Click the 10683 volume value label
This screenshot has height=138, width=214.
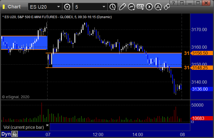[x=202, y=118]
